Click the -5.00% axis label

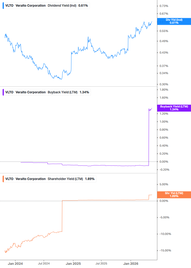[164, 218]
